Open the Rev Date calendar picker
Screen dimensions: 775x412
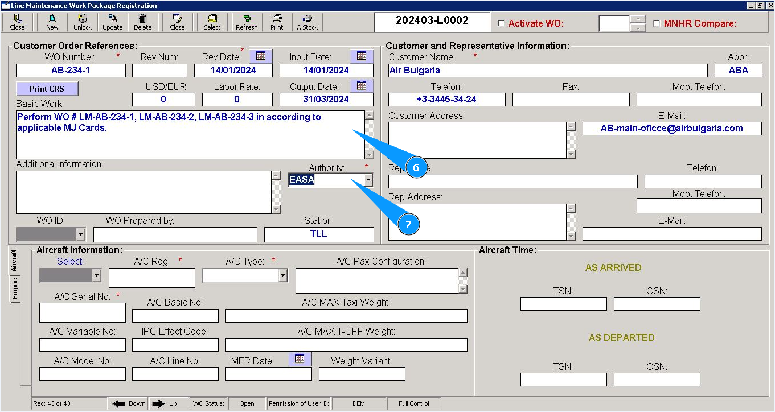pos(261,56)
